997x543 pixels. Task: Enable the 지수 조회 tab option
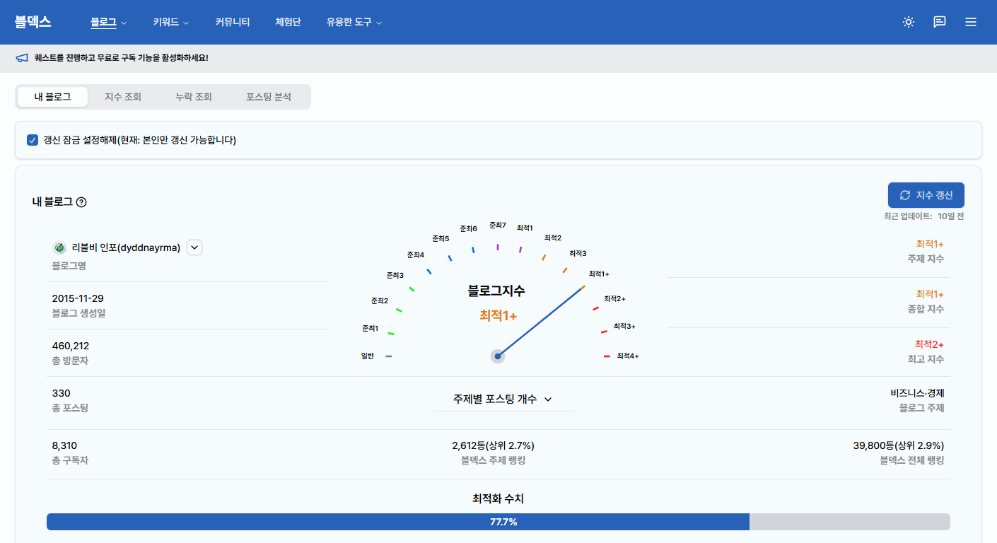(x=122, y=97)
